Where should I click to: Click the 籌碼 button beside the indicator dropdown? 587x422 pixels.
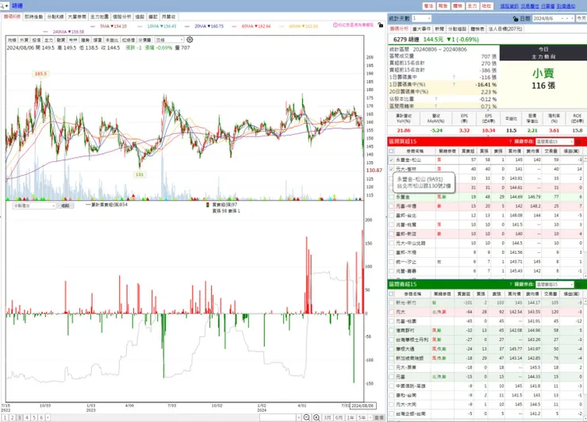coord(66,205)
